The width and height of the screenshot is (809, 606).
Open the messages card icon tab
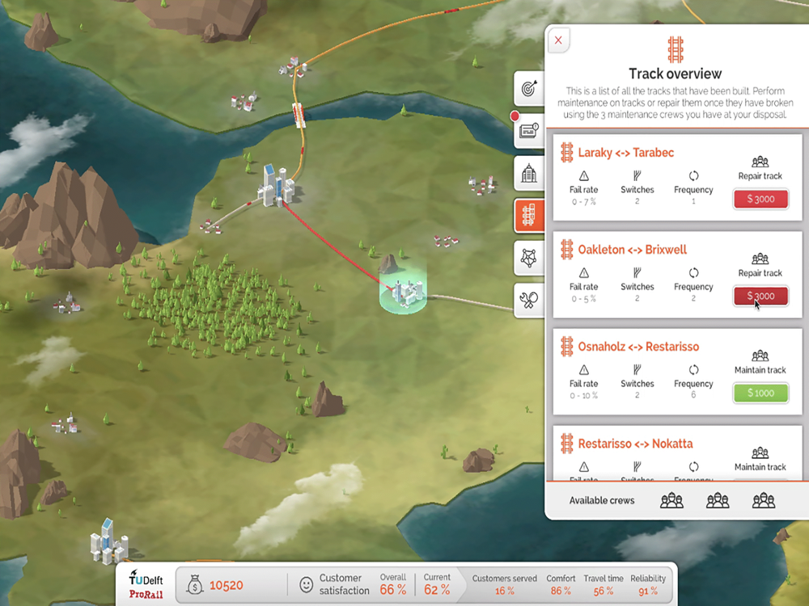[529, 131]
